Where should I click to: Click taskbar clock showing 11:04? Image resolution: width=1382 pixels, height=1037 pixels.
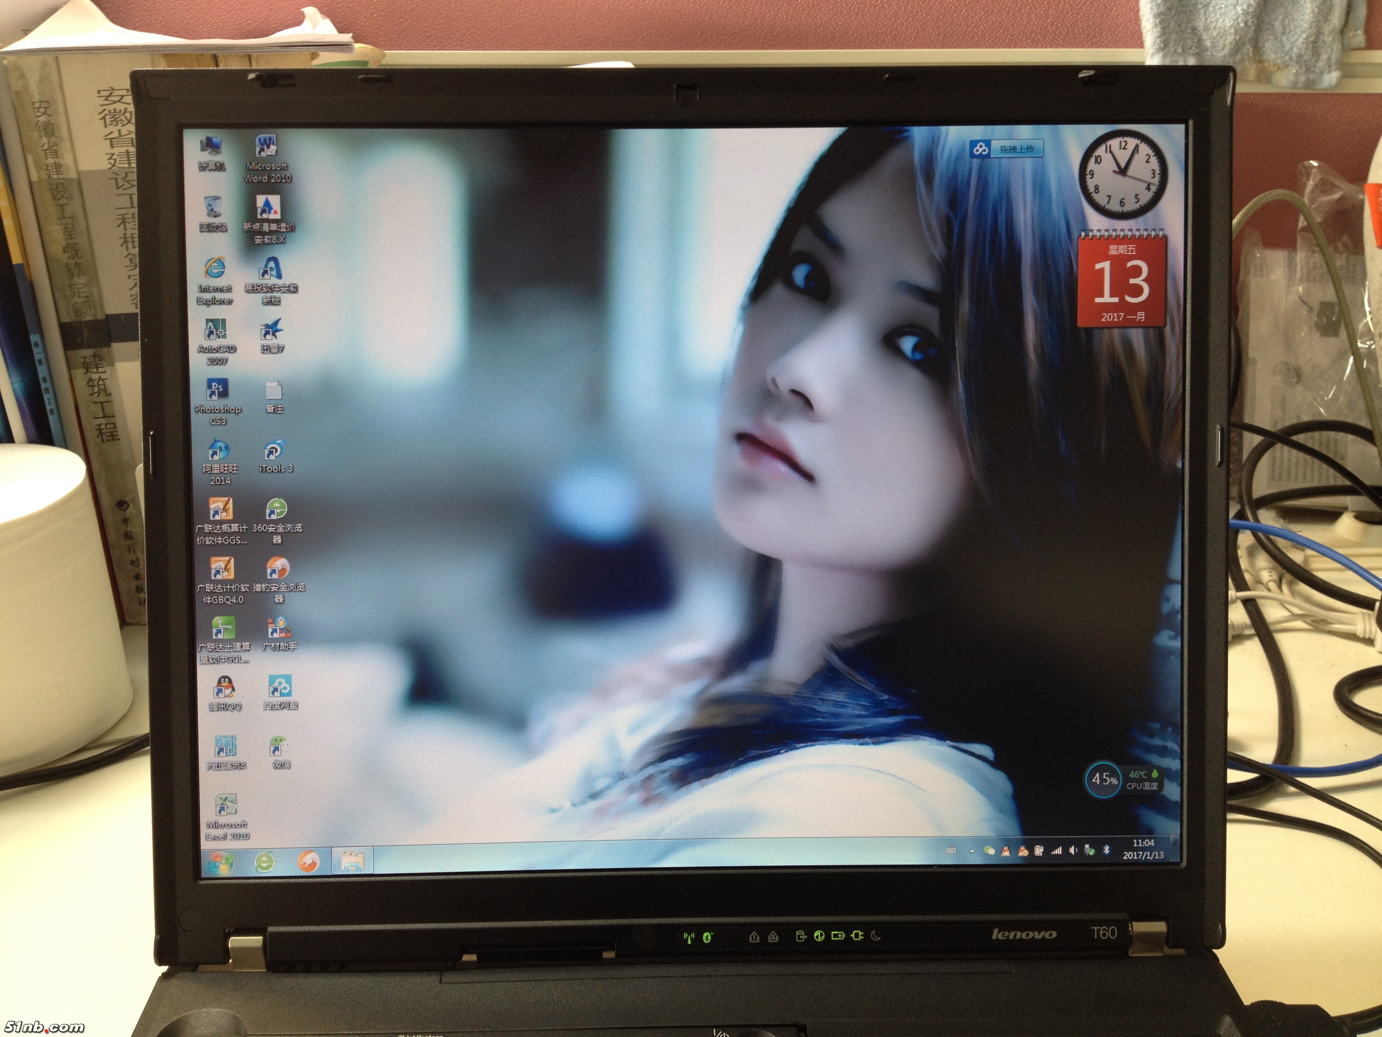tap(1143, 849)
